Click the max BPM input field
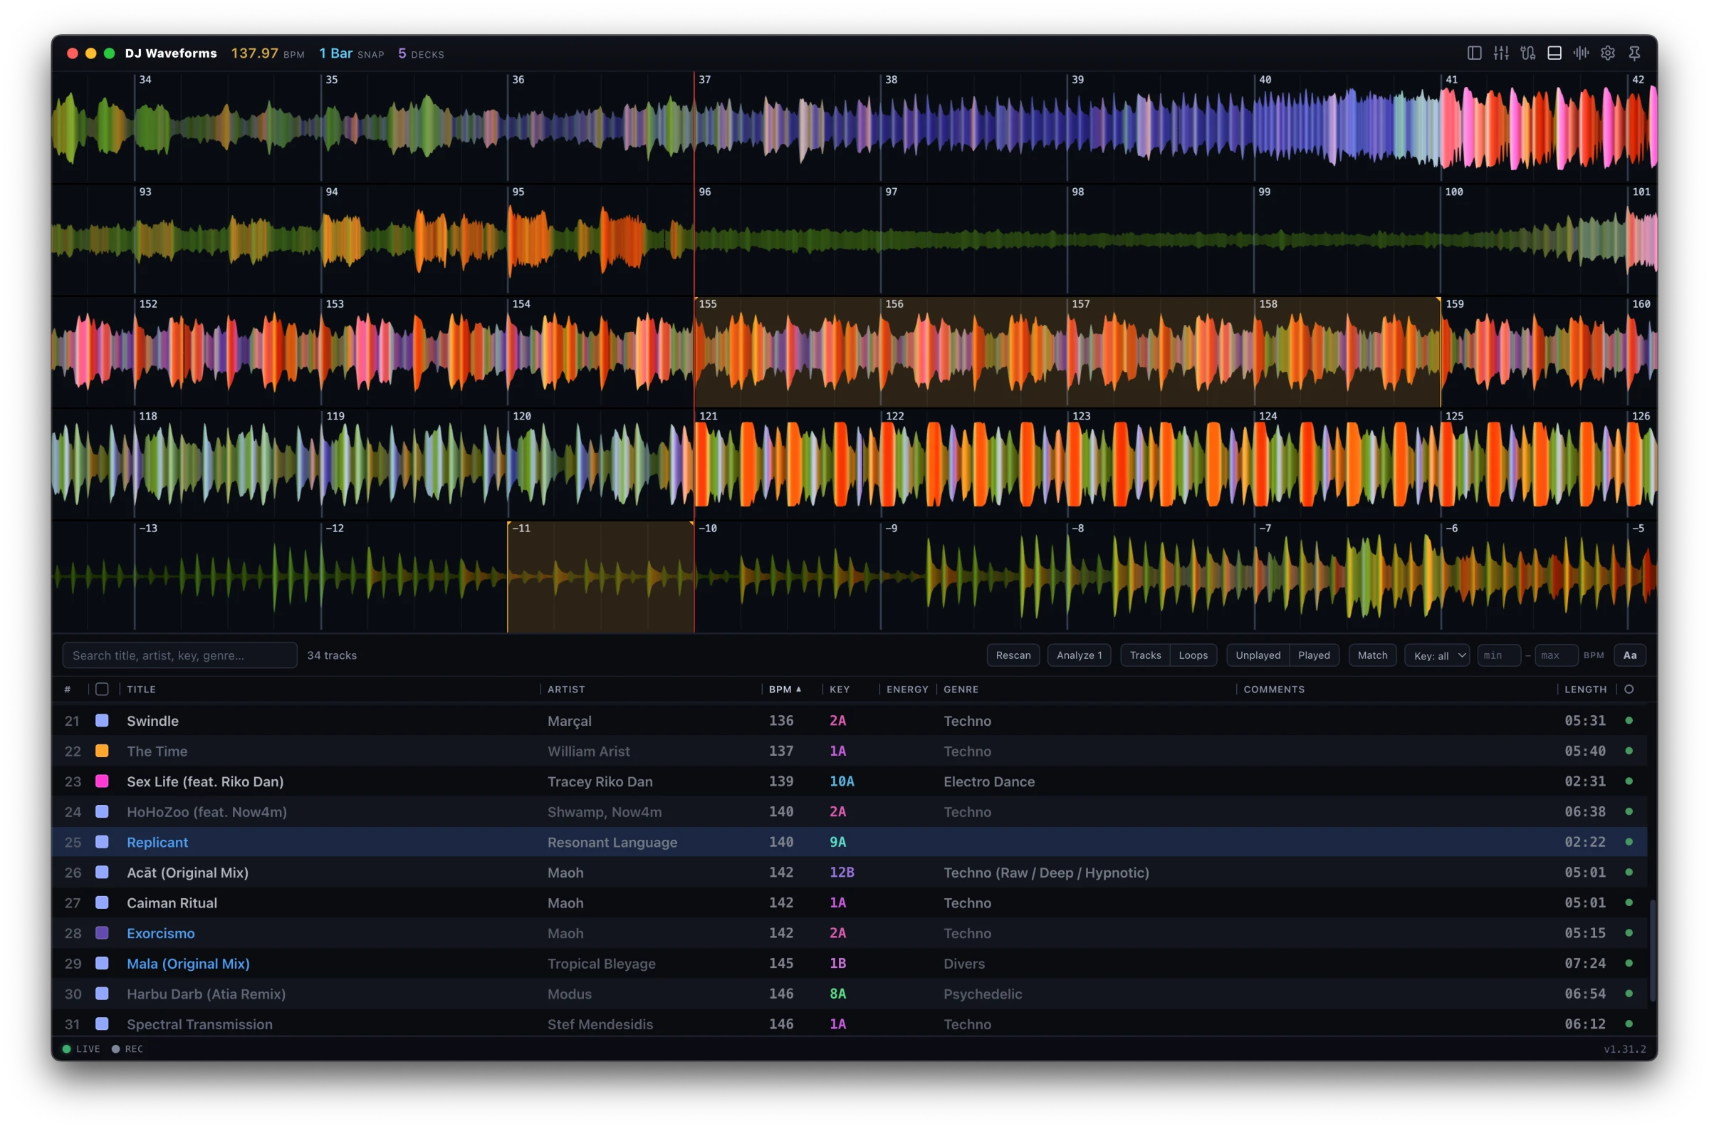Viewport: 1709px width, 1129px height. [x=1556, y=655]
